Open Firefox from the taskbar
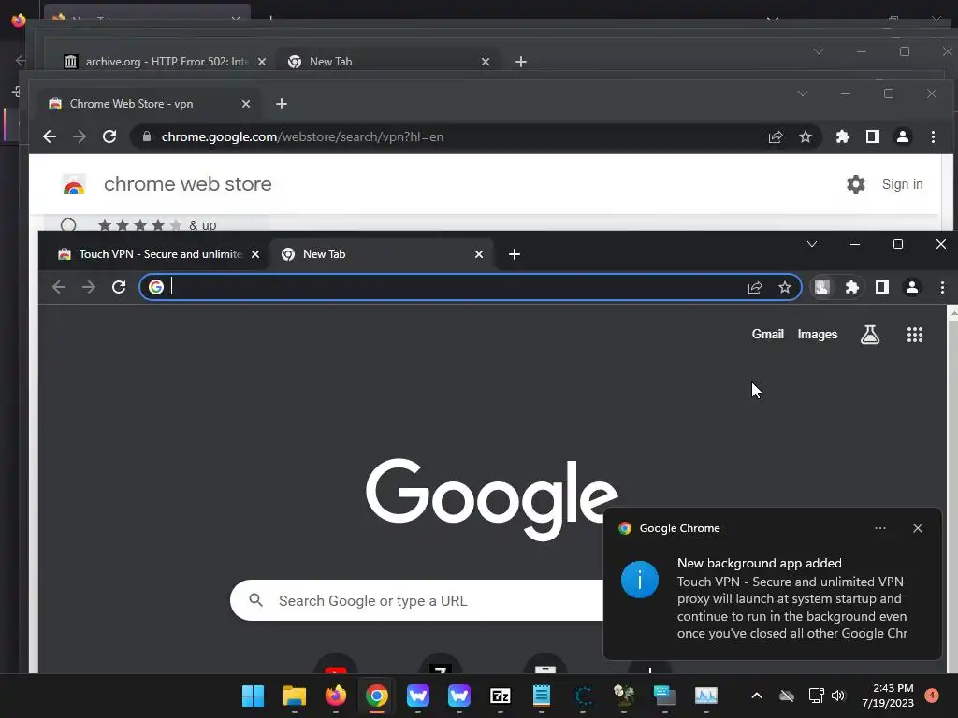958x718 pixels. [336, 696]
